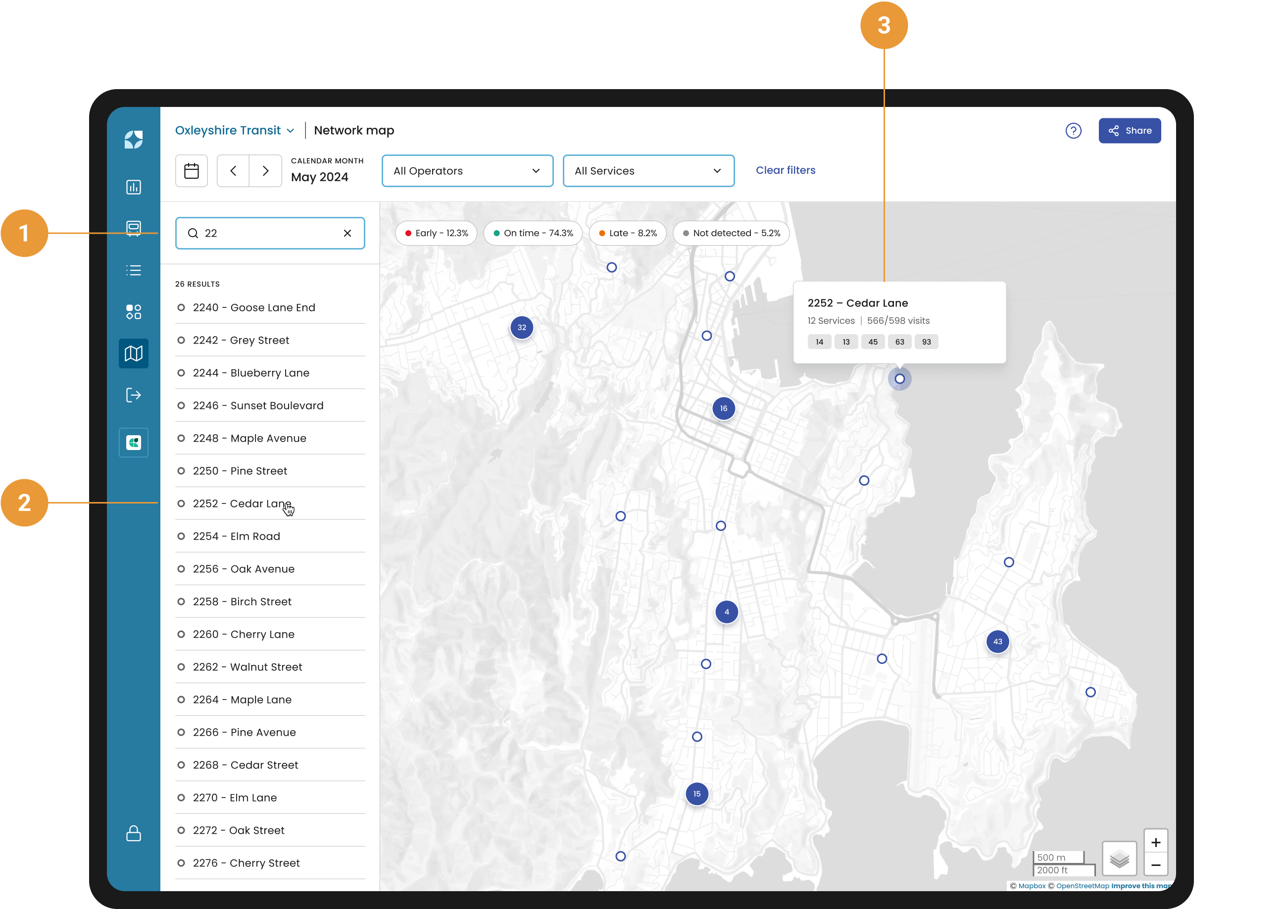Click service tag 63 in the popup
1283x909 pixels.
pos(899,342)
